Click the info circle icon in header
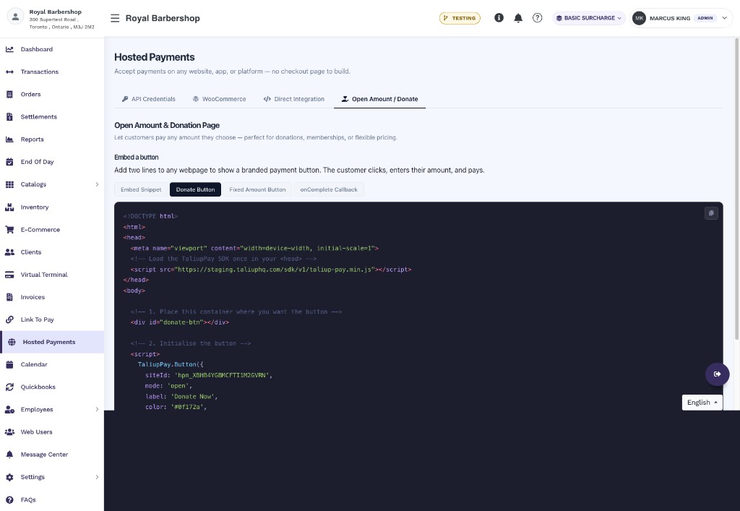Screen dimensions: 740x511 click(x=499, y=18)
